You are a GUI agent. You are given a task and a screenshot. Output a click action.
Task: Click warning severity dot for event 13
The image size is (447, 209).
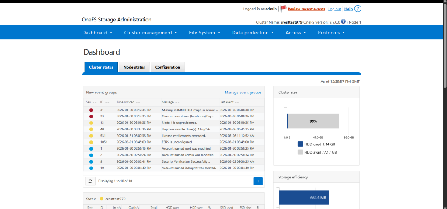(91, 123)
